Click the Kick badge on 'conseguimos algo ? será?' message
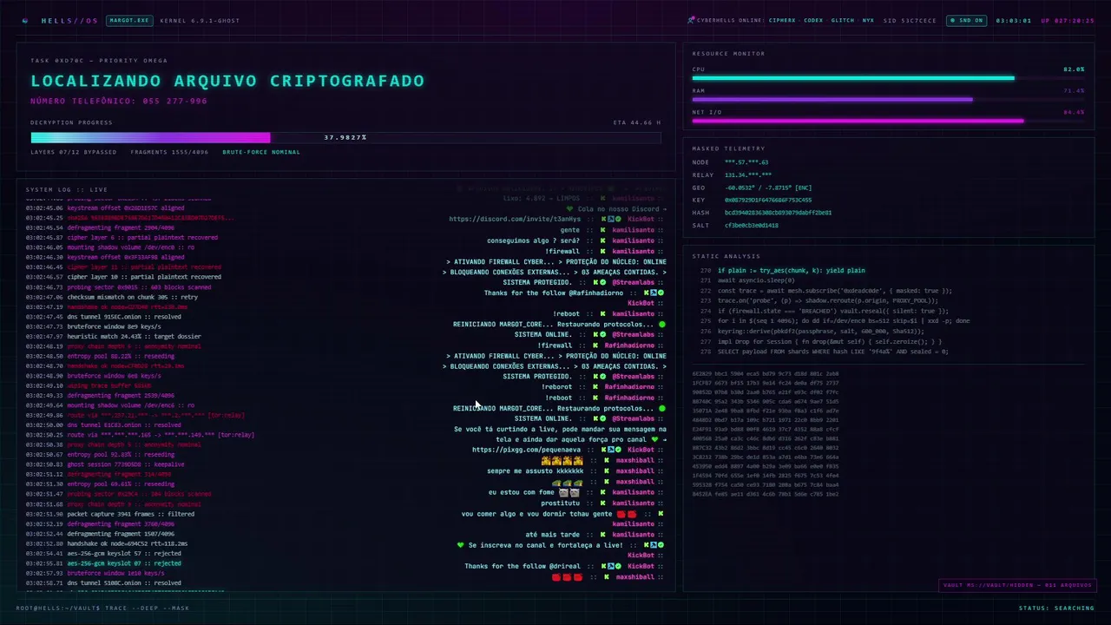 602,240
